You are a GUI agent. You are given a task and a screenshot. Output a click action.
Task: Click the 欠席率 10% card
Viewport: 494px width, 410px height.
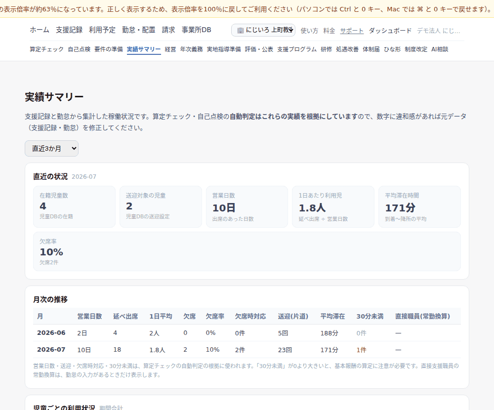click(x=247, y=251)
